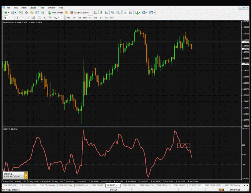Select the Equidistant Channel tool
This screenshot has height=193, width=251.
tap(34, 18)
